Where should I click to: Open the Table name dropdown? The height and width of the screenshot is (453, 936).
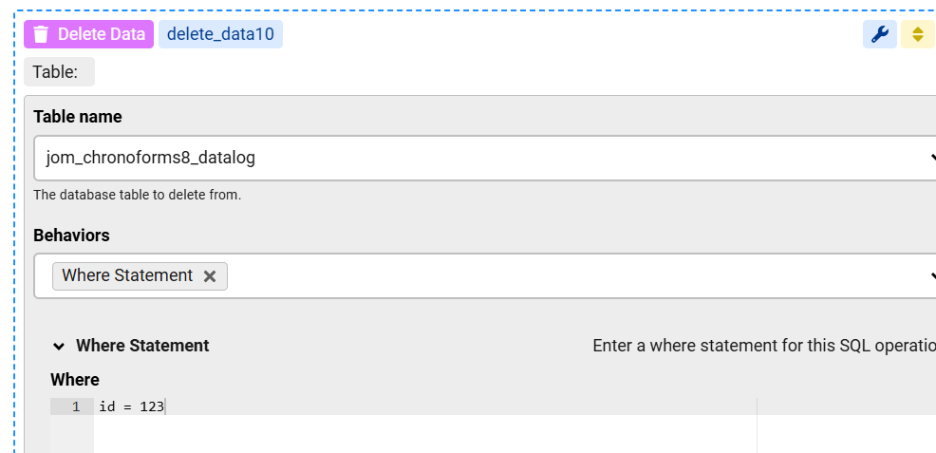[x=475, y=158]
